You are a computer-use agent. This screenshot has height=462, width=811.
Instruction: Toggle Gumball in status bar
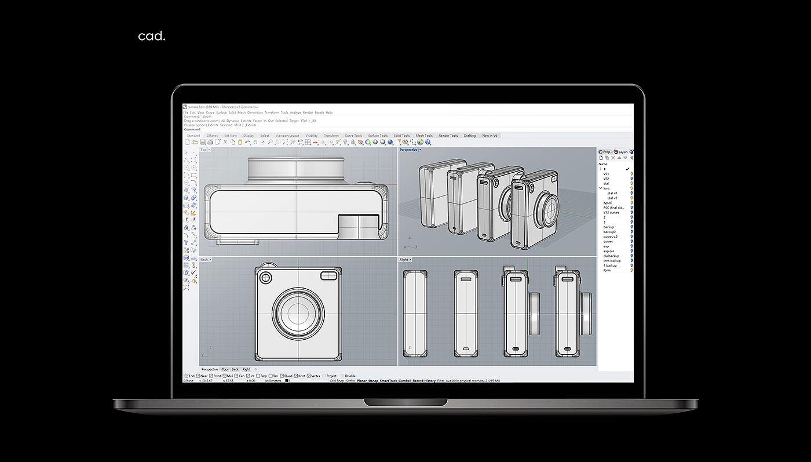point(405,381)
